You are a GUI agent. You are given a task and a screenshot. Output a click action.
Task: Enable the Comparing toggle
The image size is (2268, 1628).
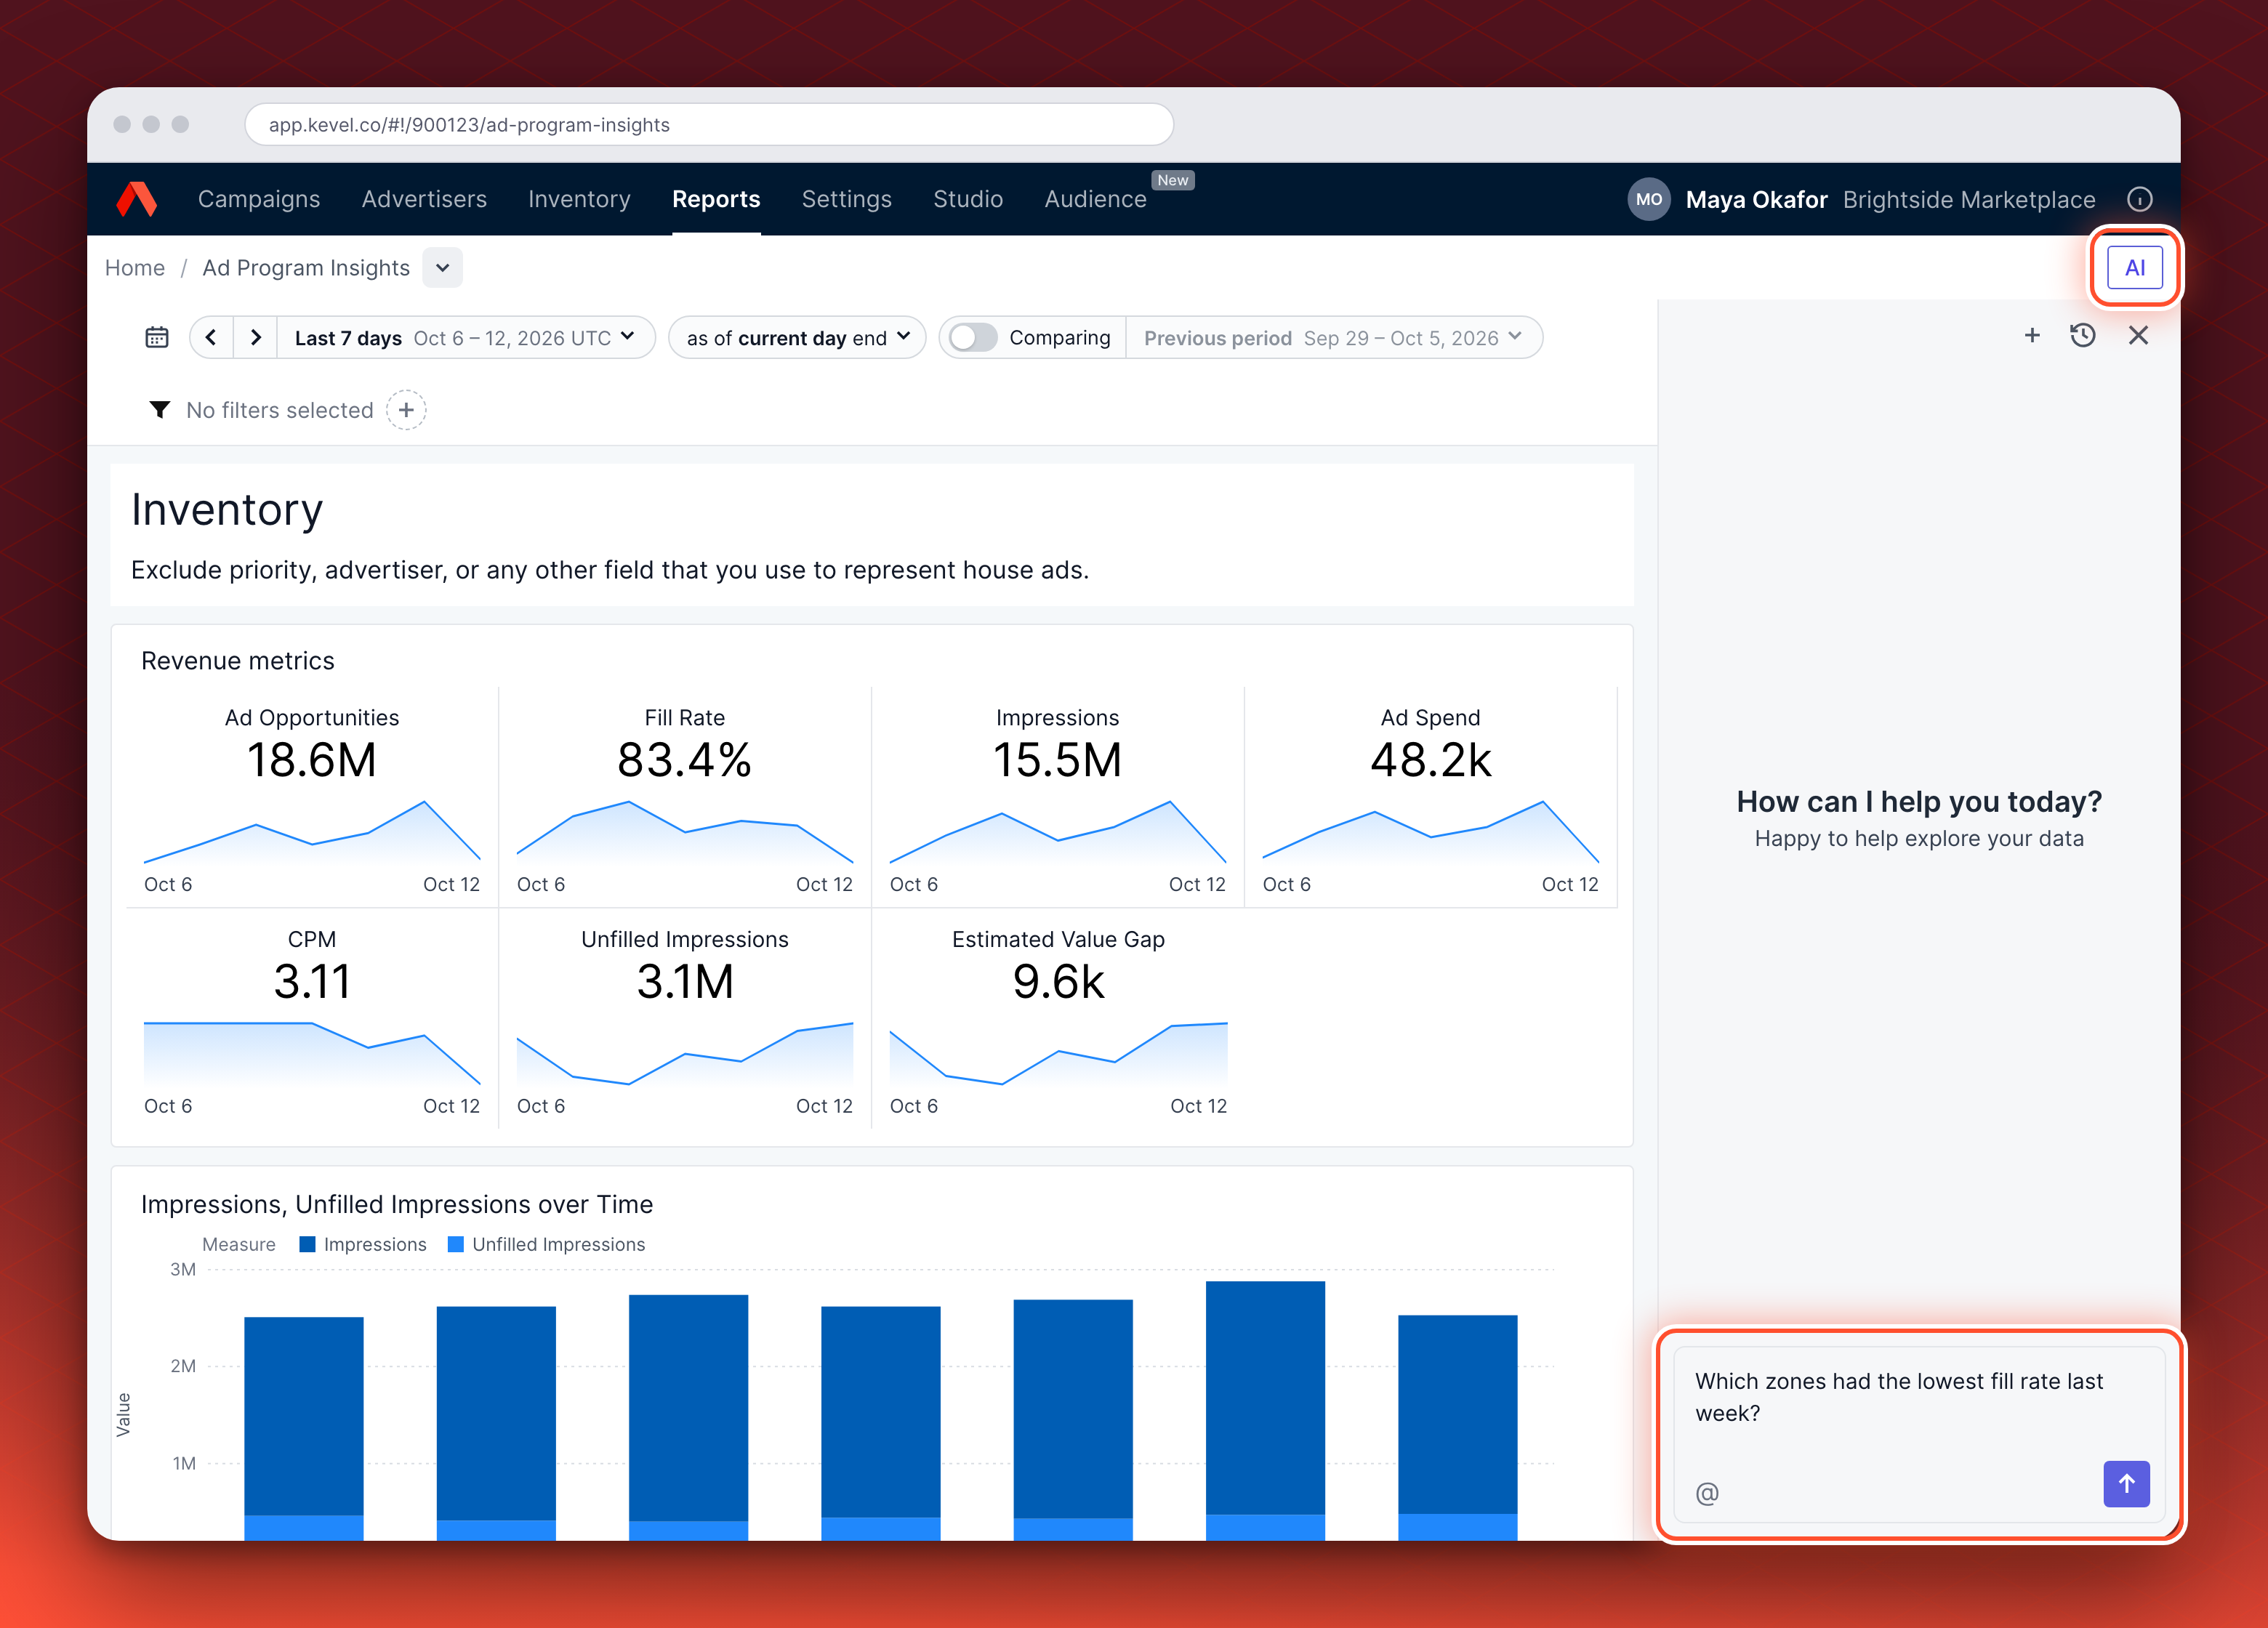click(x=973, y=338)
